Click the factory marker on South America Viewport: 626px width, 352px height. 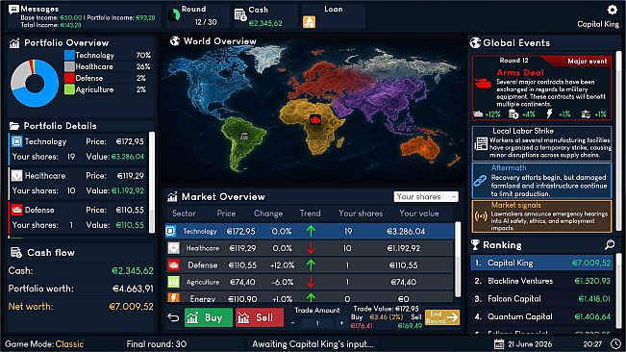tap(244, 136)
